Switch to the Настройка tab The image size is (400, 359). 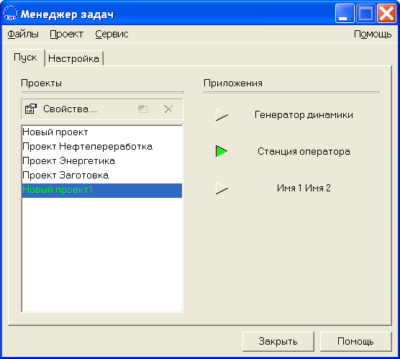(x=73, y=58)
